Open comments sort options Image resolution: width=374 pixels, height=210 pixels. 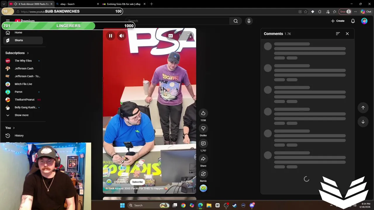pos(338,34)
